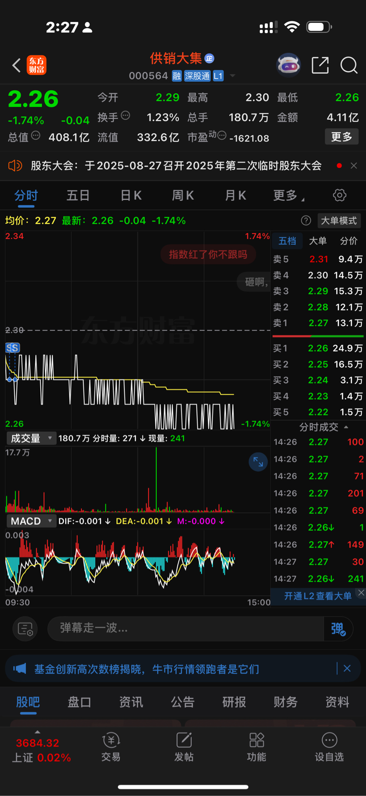Switch to 日K chart tab

[131, 195]
